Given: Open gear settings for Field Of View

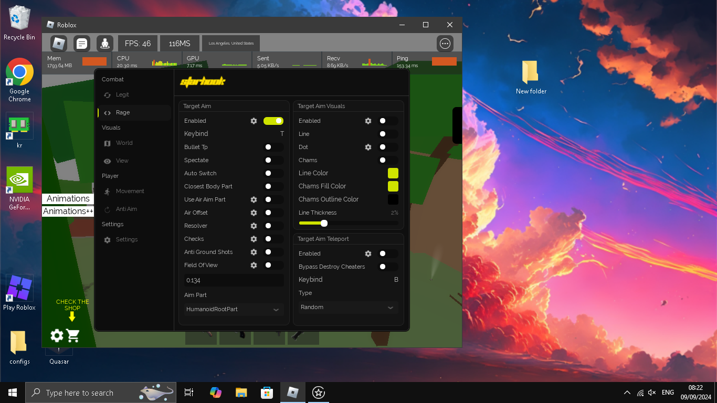Looking at the screenshot, I should (254, 265).
